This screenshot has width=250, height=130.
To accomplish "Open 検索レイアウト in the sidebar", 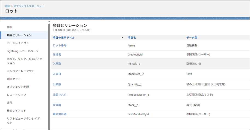I will coord(16,111).
